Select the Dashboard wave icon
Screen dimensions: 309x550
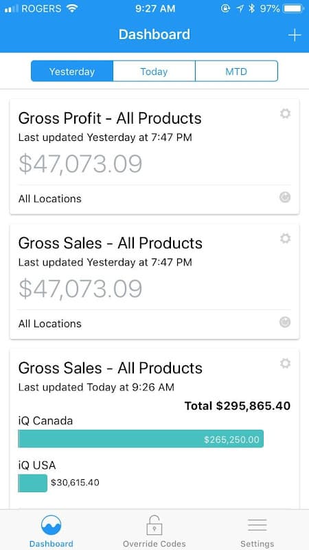[51, 525]
